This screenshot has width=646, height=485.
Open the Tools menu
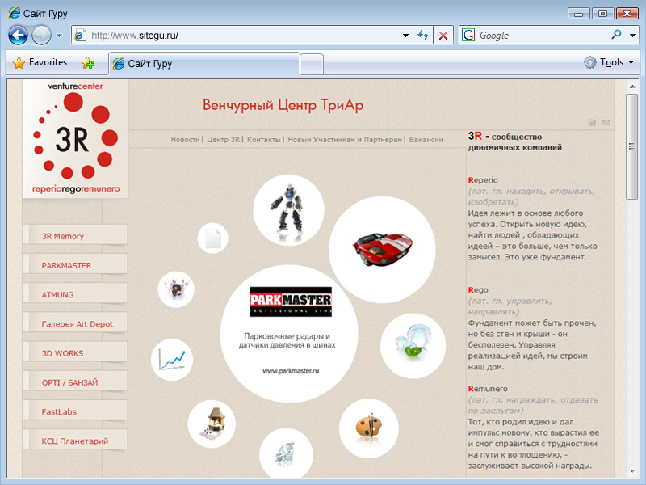609,62
